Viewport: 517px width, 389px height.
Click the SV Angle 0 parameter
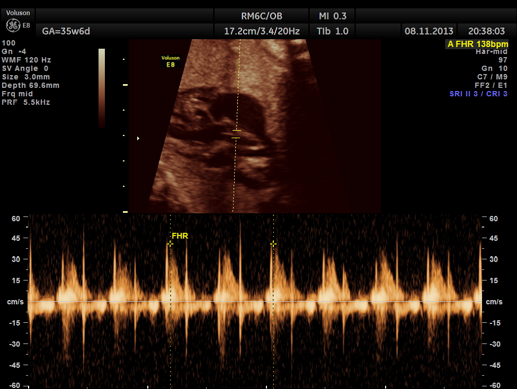pos(25,68)
